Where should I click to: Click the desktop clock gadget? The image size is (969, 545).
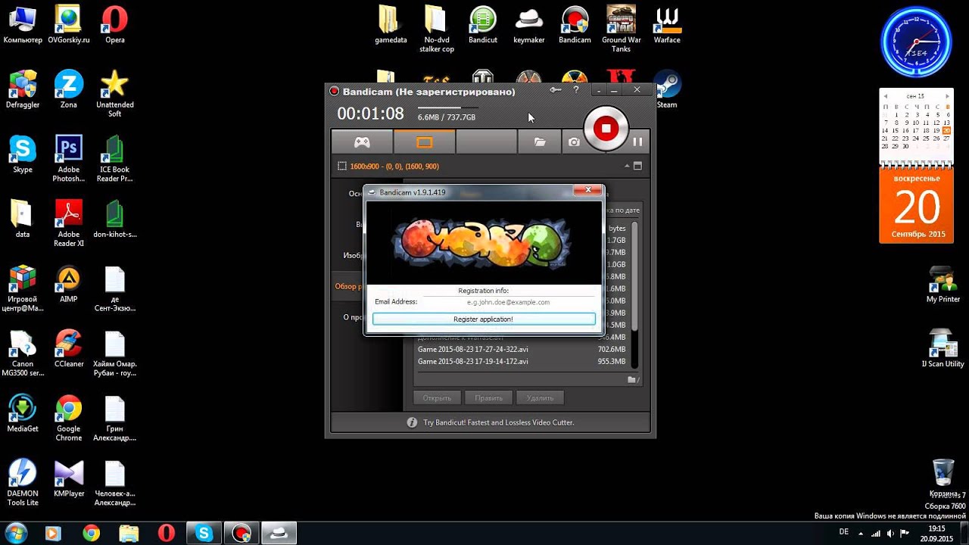point(916,42)
